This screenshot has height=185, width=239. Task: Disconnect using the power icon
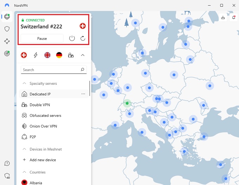click(72, 38)
